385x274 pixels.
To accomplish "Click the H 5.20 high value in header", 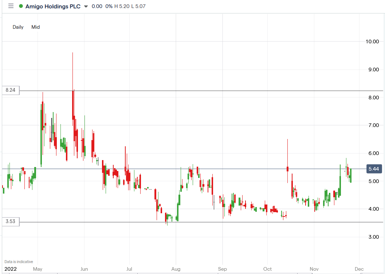I will coord(122,7).
